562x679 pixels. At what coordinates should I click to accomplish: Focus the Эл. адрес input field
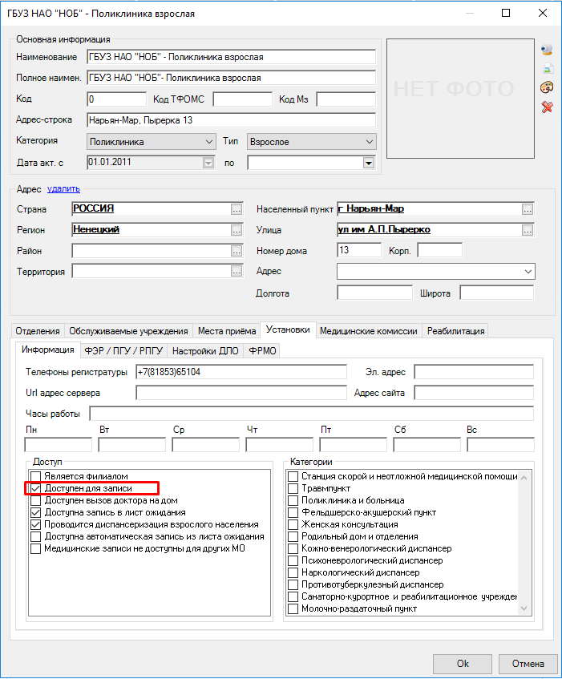click(474, 372)
